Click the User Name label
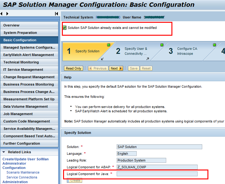 click(132, 17)
